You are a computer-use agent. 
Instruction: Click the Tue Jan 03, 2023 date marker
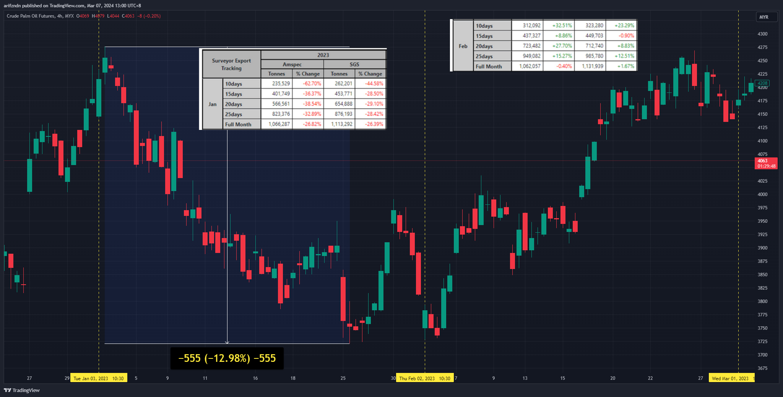[x=98, y=378]
